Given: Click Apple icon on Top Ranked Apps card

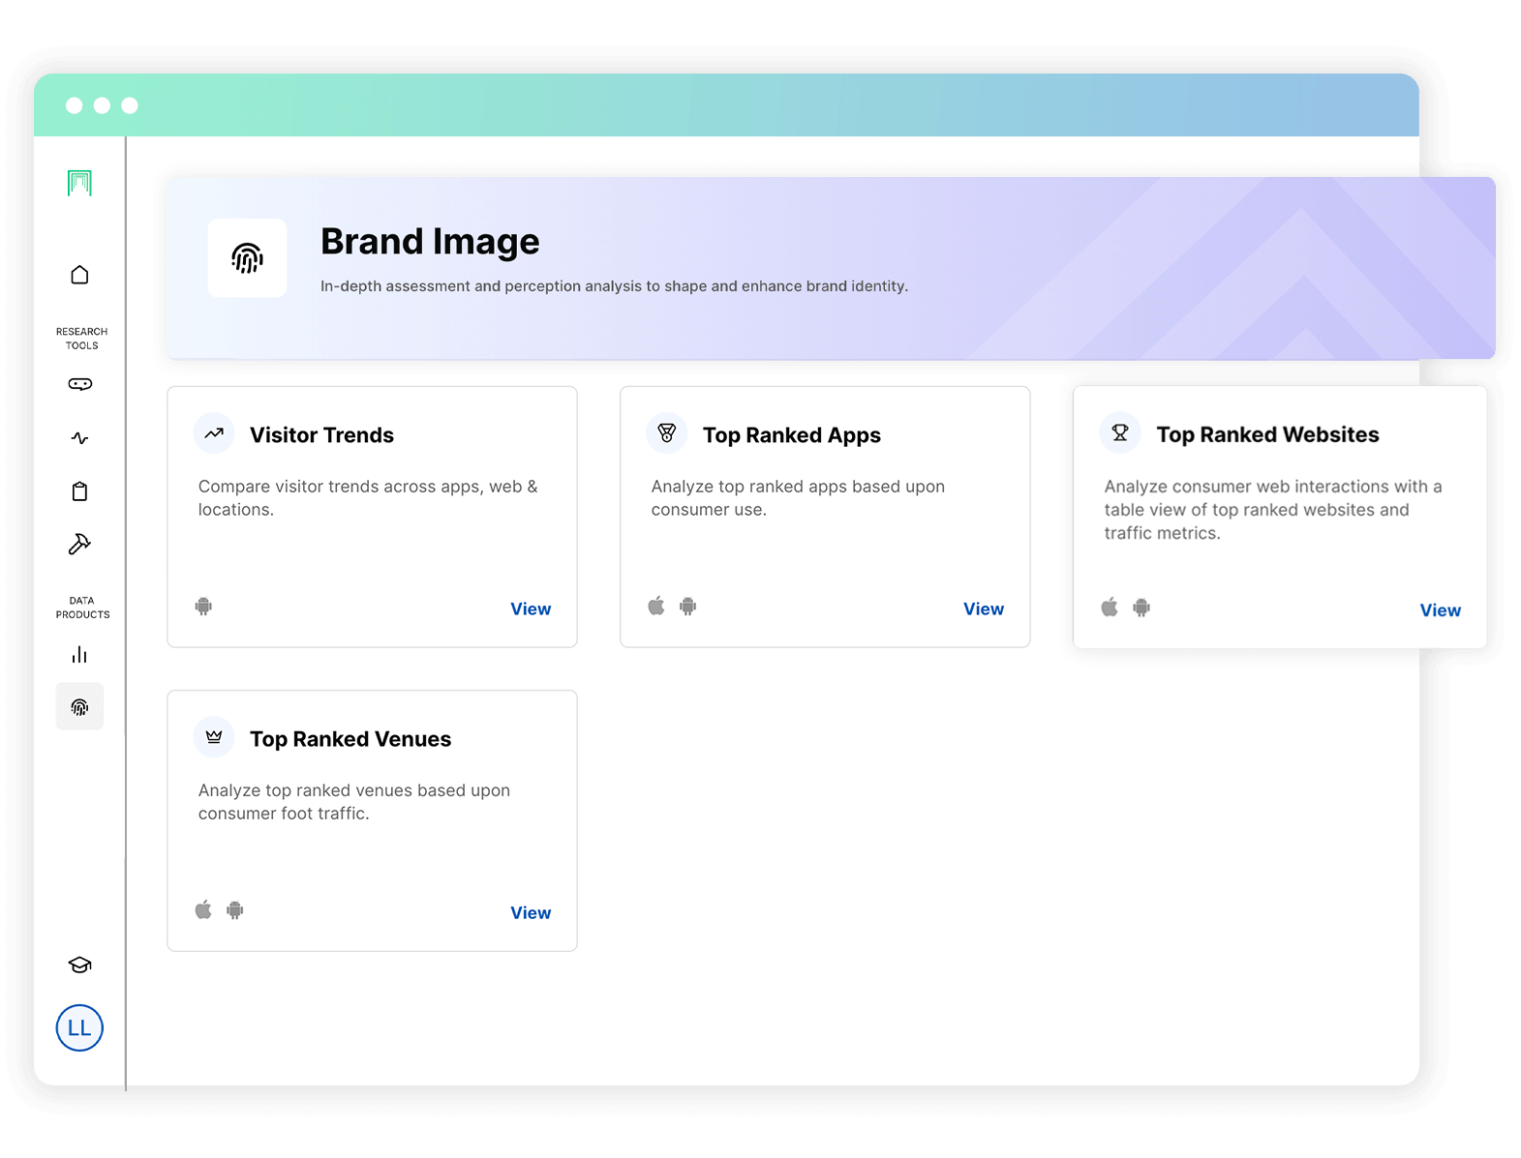Looking at the screenshot, I should pyautogui.click(x=656, y=607).
